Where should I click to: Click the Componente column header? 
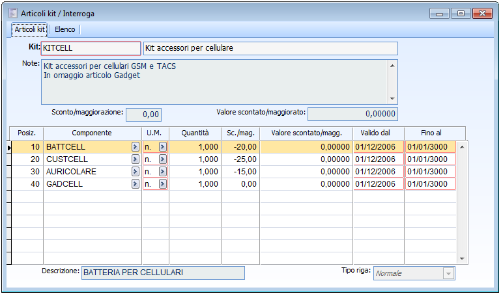(x=93, y=133)
